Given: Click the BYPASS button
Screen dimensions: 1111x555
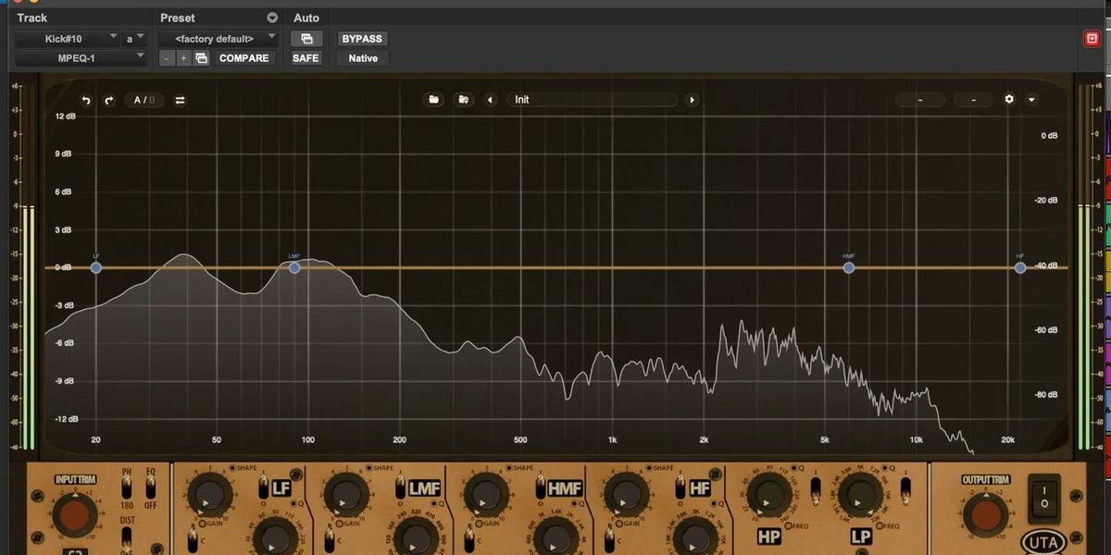Looking at the screenshot, I should coord(362,39).
